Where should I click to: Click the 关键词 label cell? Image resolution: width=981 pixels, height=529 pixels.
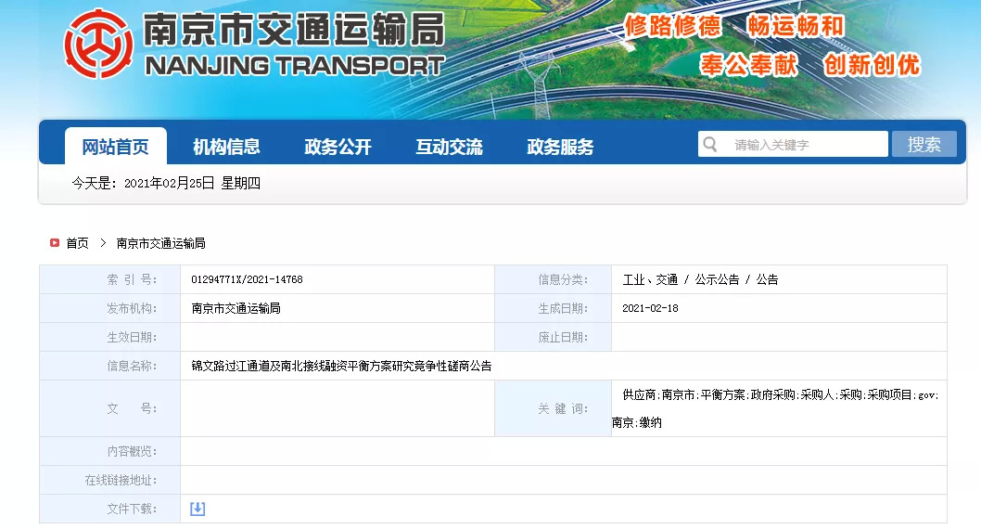pyautogui.click(x=553, y=408)
